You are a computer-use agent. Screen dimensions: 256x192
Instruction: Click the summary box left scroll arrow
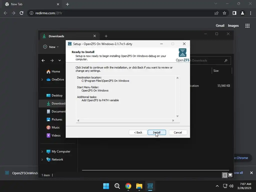click(x=78, y=120)
